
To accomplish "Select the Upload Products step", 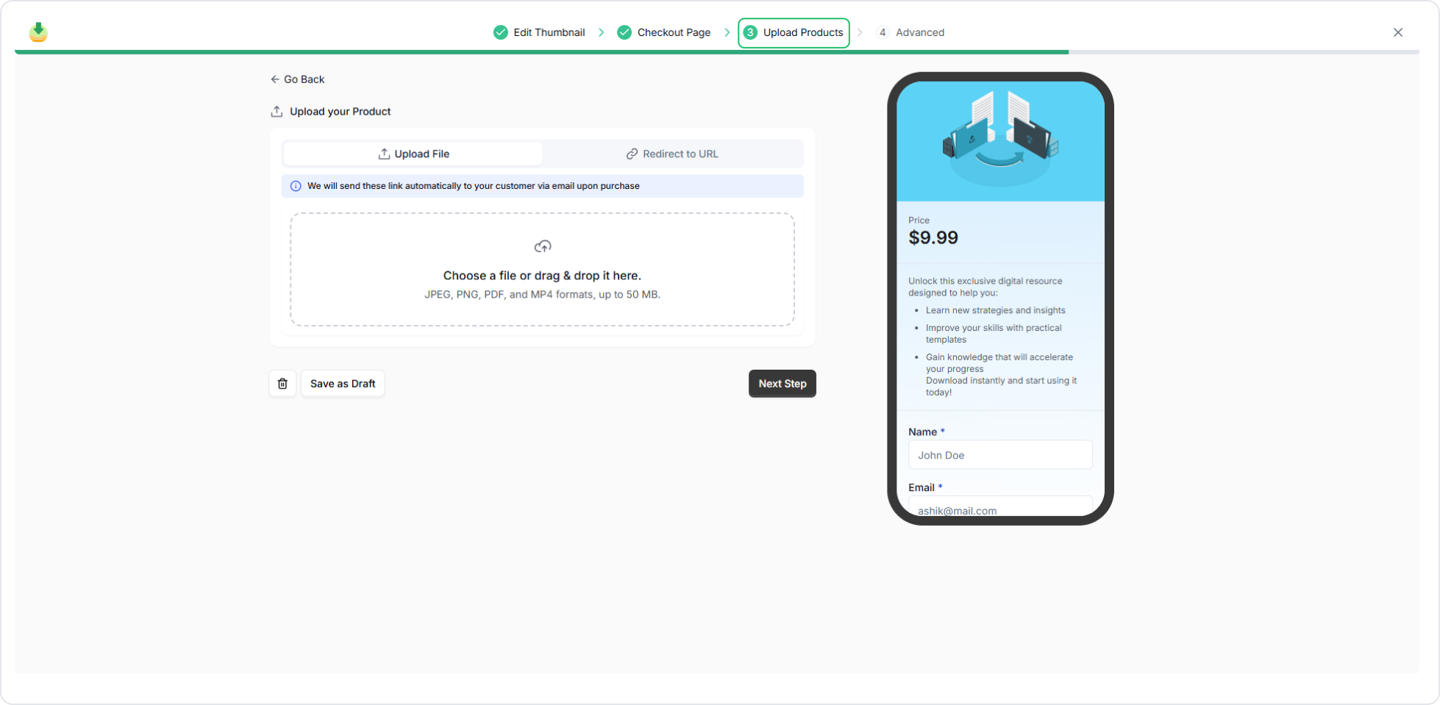I will [794, 32].
